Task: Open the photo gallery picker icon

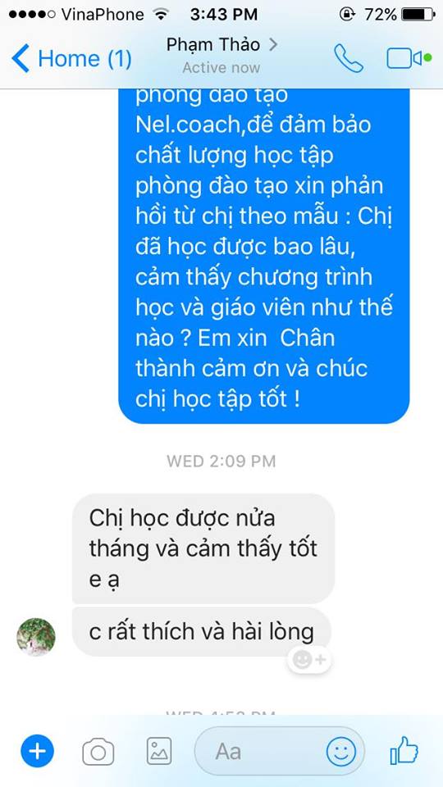Action: [x=159, y=752]
